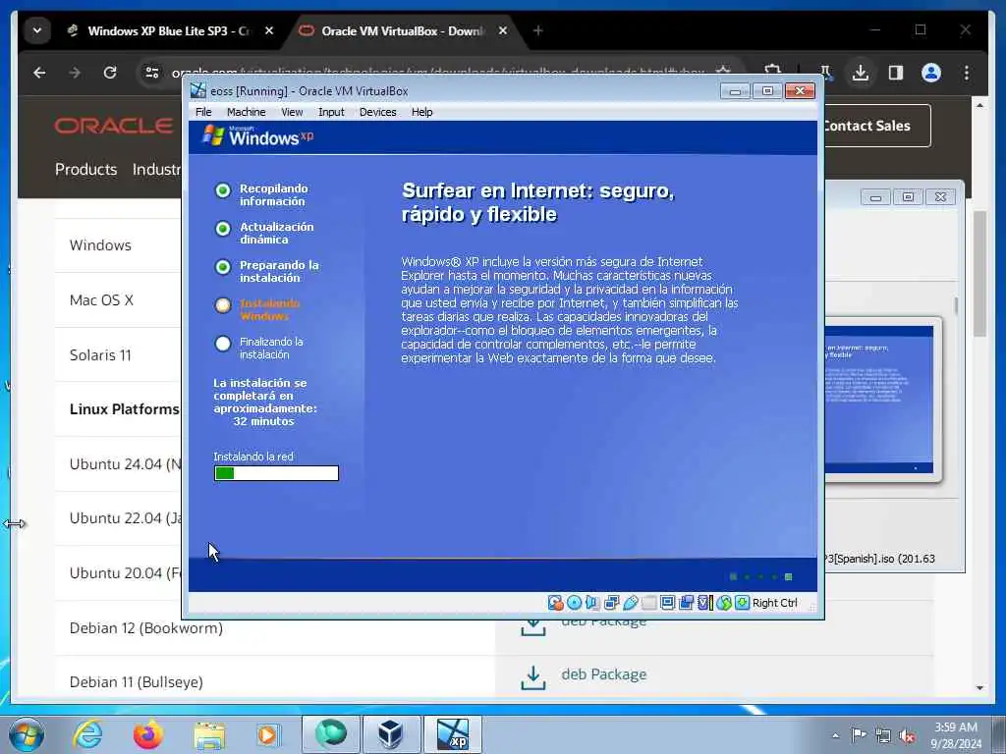Click download icon beside deb Package

coord(533,677)
